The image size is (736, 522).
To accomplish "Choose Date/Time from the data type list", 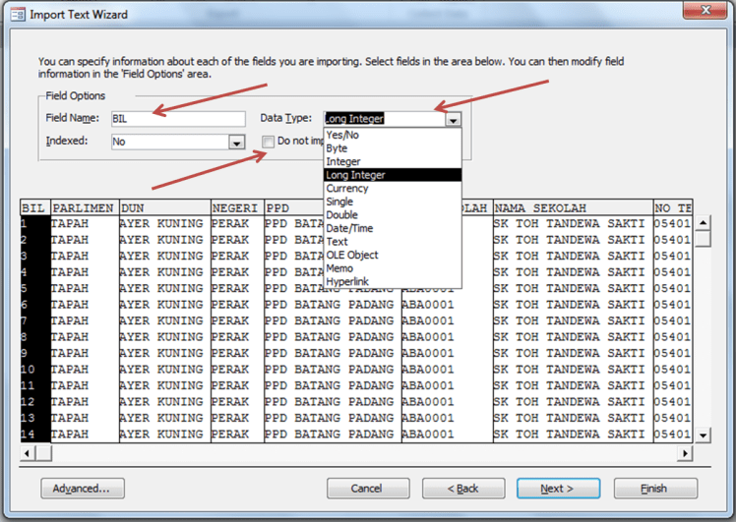I will [393, 228].
